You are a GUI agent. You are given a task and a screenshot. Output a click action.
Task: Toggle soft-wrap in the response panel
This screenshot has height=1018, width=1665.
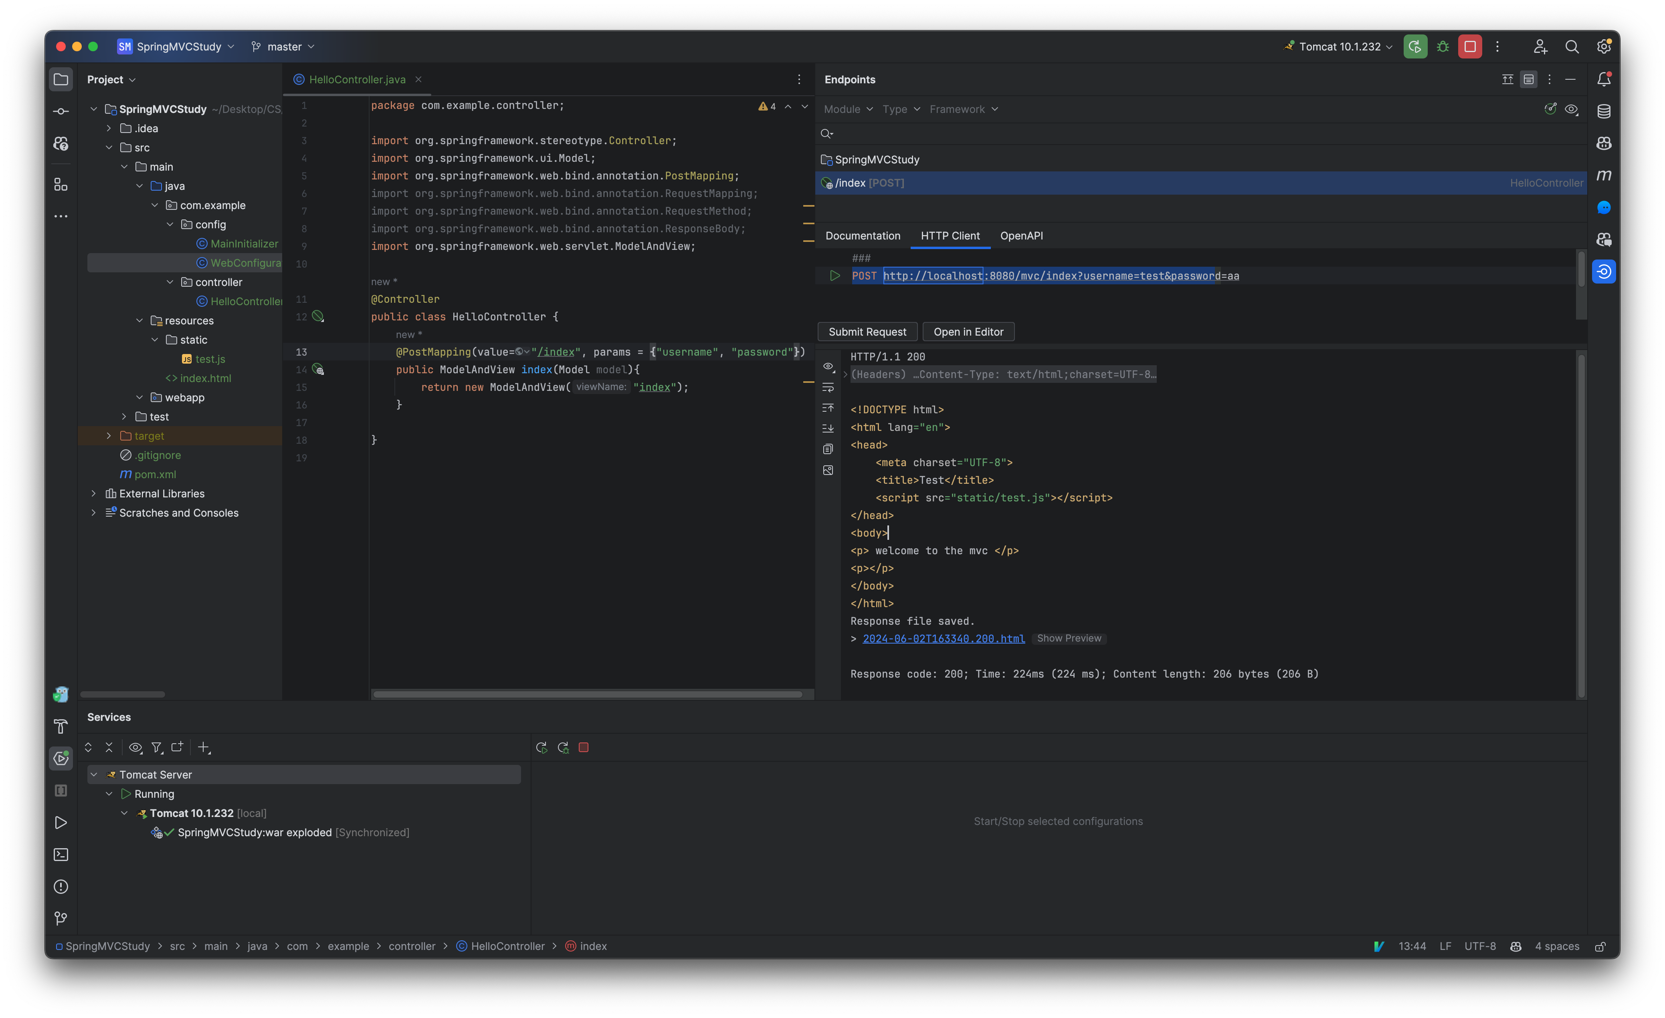point(828,387)
